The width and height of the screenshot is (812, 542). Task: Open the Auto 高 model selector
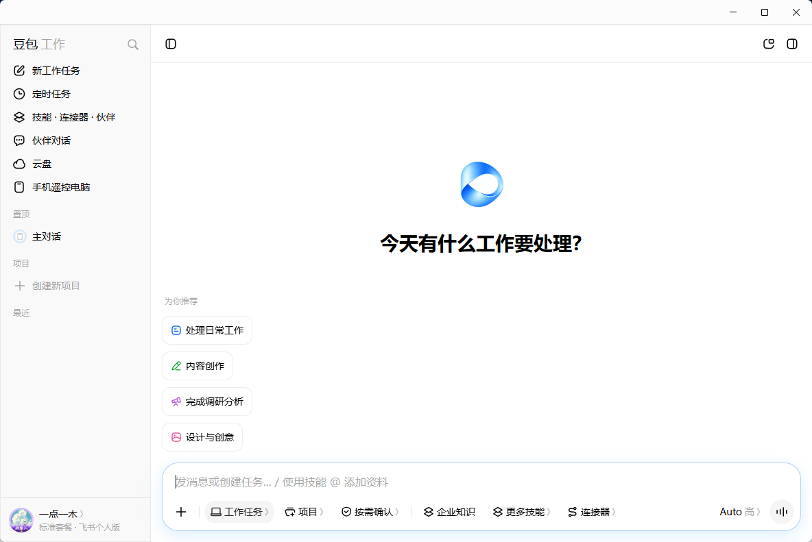coord(739,511)
